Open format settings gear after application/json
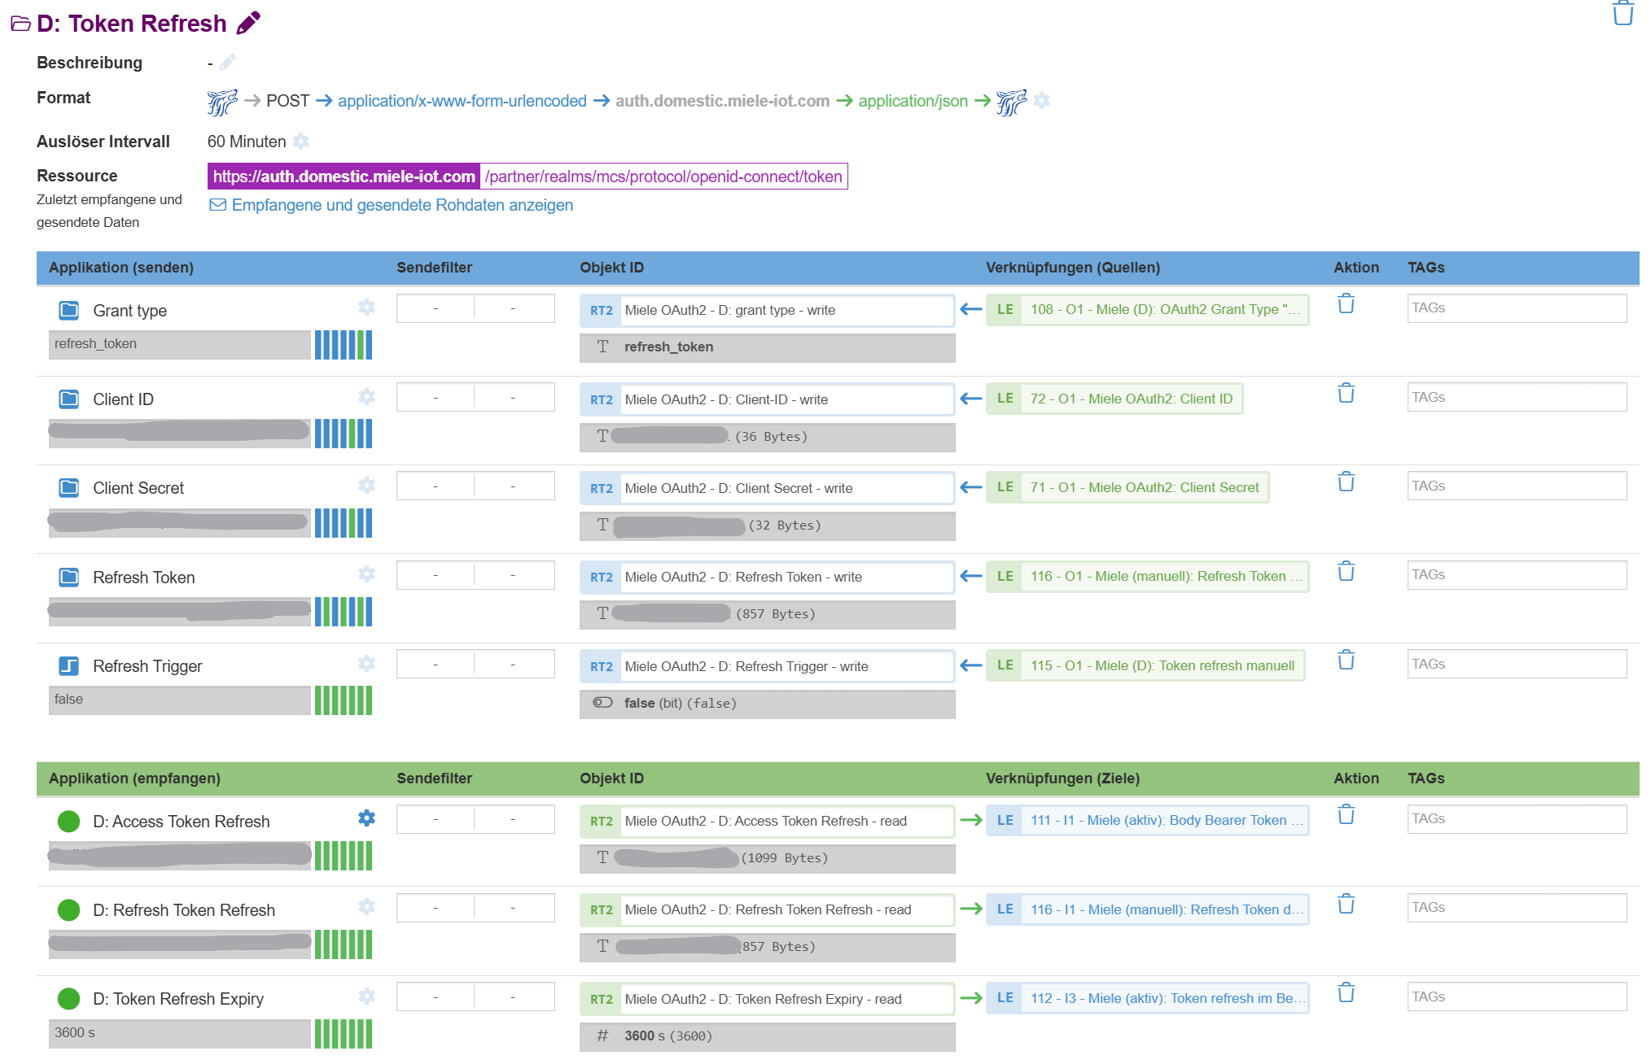The height and width of the screenshot is (1064, 1651). tap(1041, 101)
